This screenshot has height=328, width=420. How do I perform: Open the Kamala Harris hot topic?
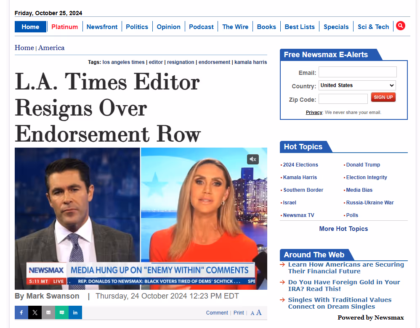tap(300, 177)
